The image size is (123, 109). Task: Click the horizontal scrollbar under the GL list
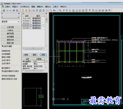tap(34, 48)
